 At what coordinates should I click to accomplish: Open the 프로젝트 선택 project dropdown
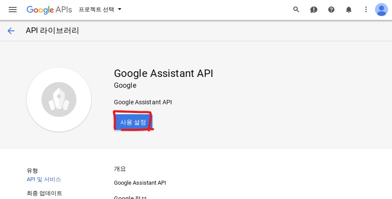click(100, 10)
